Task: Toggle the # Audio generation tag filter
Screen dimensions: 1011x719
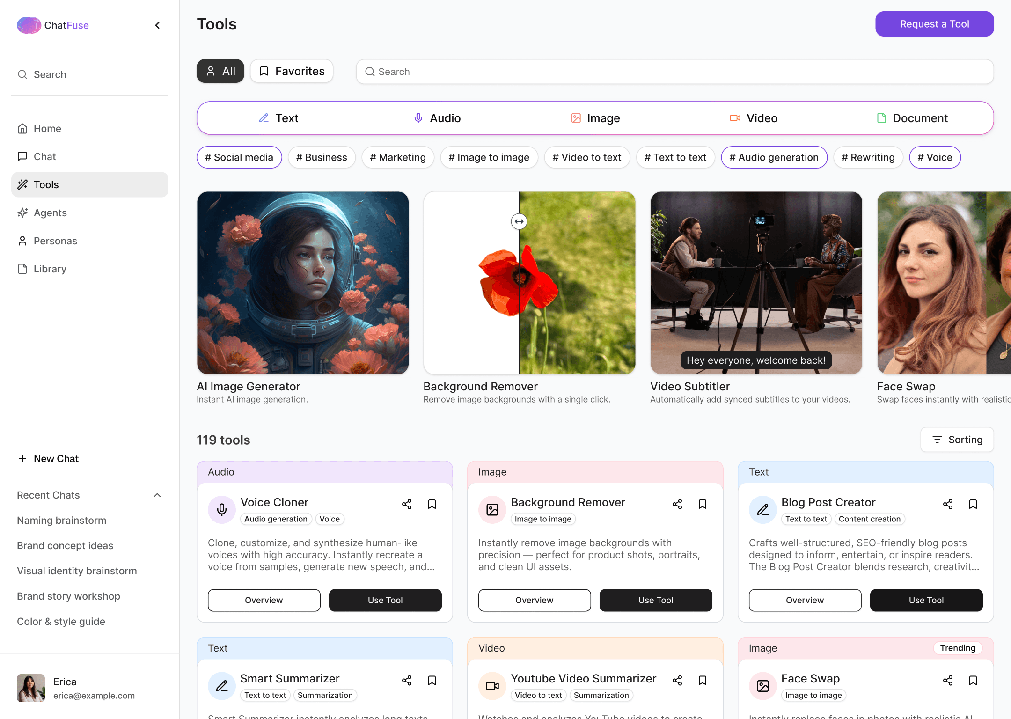Action: click(x=774, y=157)
